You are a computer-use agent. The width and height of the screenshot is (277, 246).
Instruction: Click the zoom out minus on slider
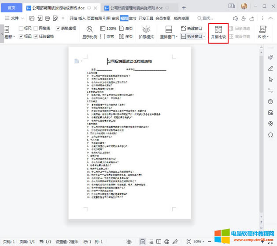click(x=210, y=242)
